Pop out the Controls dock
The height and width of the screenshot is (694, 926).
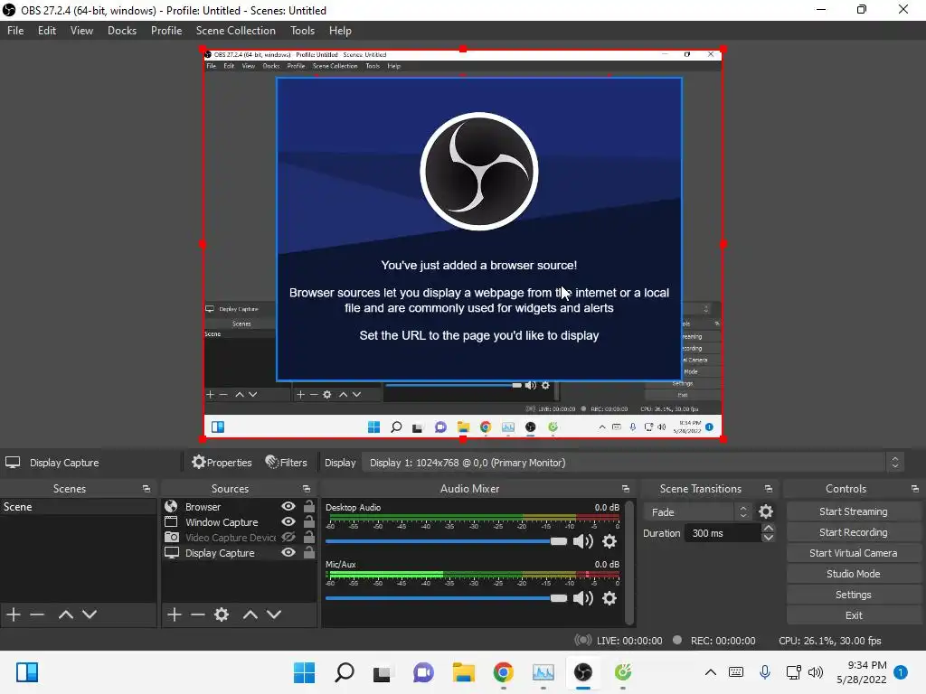pyautogui.click(x=915, y=489)
